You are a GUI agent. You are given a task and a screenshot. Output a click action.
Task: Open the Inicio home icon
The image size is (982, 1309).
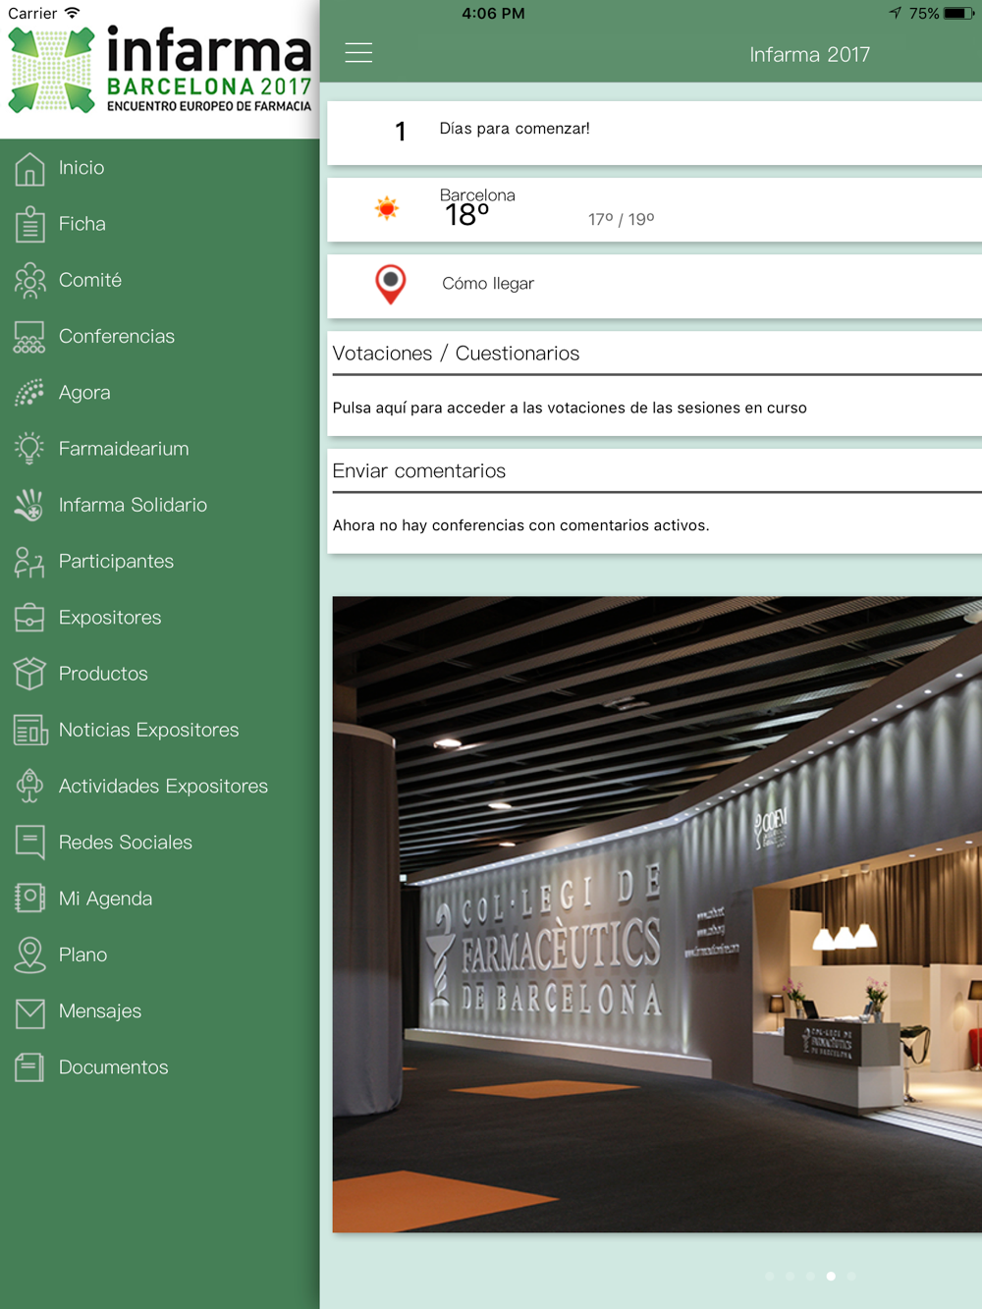pyautogui.click(x=29, y=169)
